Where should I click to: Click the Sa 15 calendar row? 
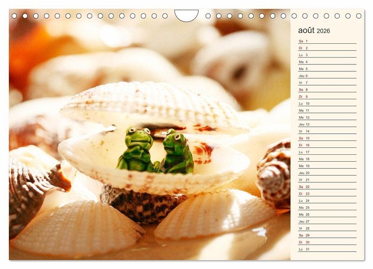click(327, 138)
